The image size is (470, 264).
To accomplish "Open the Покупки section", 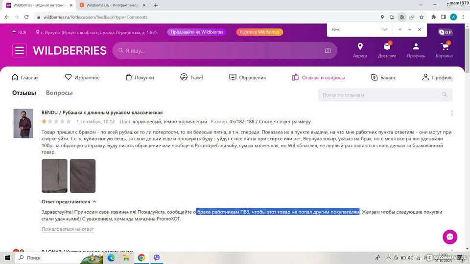I will pyautogui.click(x=140, y=77).
